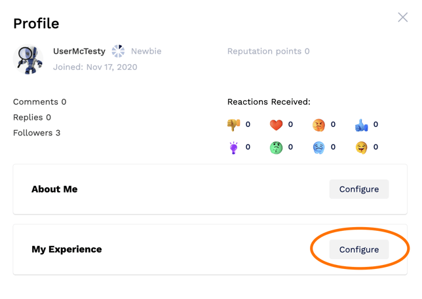This screenshot has height=299, width=422.
Task: Open the Comments 0 stat
Action: click(x=39, y=102)
